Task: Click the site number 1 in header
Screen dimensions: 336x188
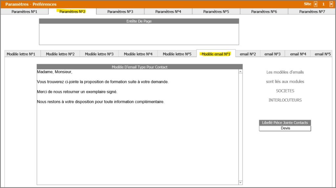Action: click(323, 4)
